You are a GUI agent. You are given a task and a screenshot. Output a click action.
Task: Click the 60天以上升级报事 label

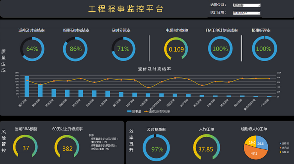point(68,129)
